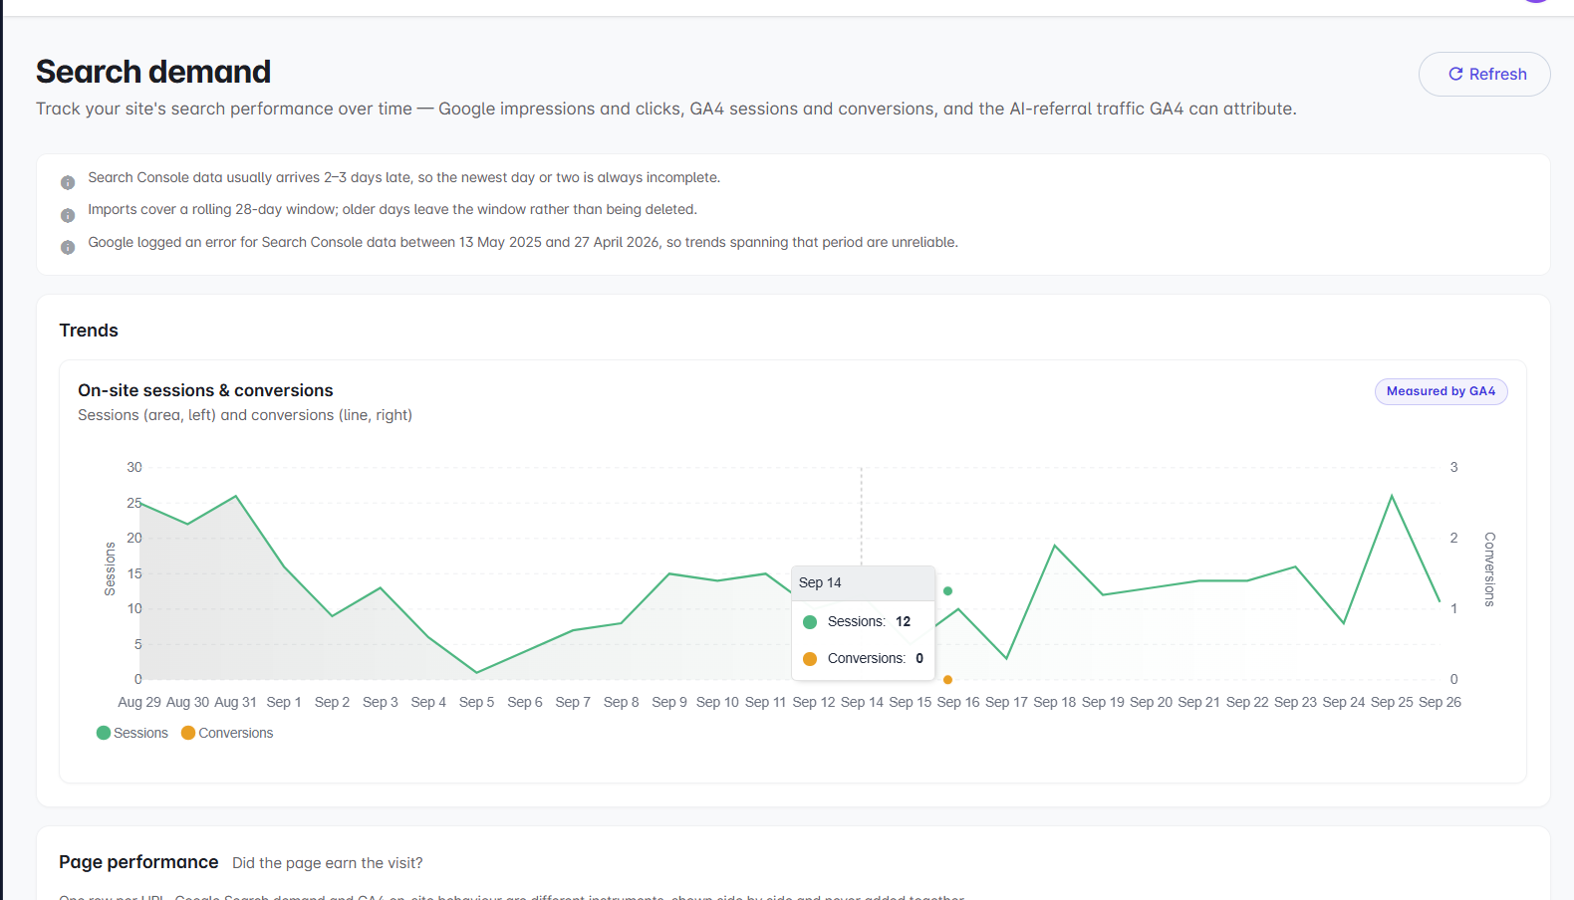This screenshot has height=900, width=1574.
Task: Toggle the Sessions legend item
Action: click(x=132, y=733)
